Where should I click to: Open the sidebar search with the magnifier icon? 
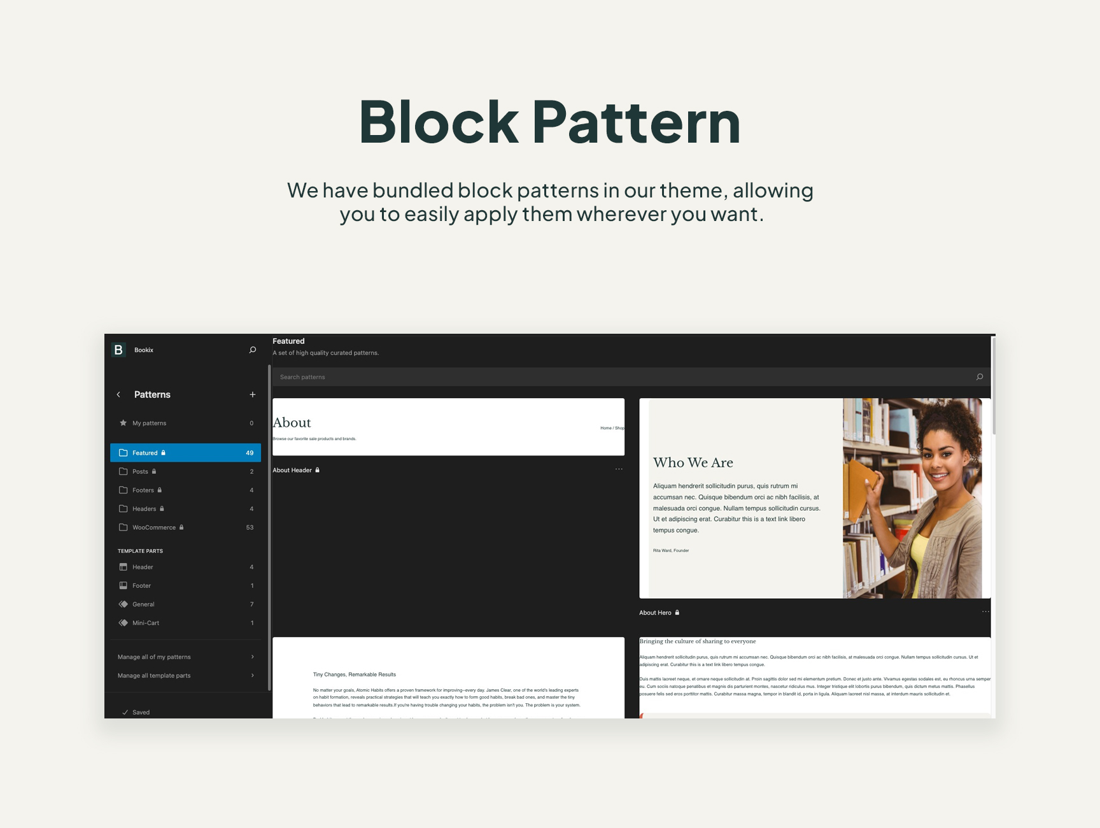coord(252,350)
